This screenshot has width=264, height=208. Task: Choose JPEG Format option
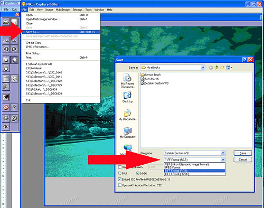coord(194,167)
